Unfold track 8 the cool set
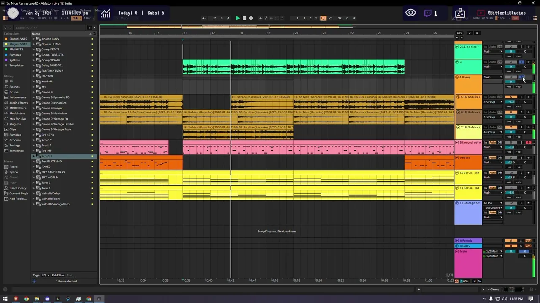Viewport: 540px width, 303px height. (457, 143)
